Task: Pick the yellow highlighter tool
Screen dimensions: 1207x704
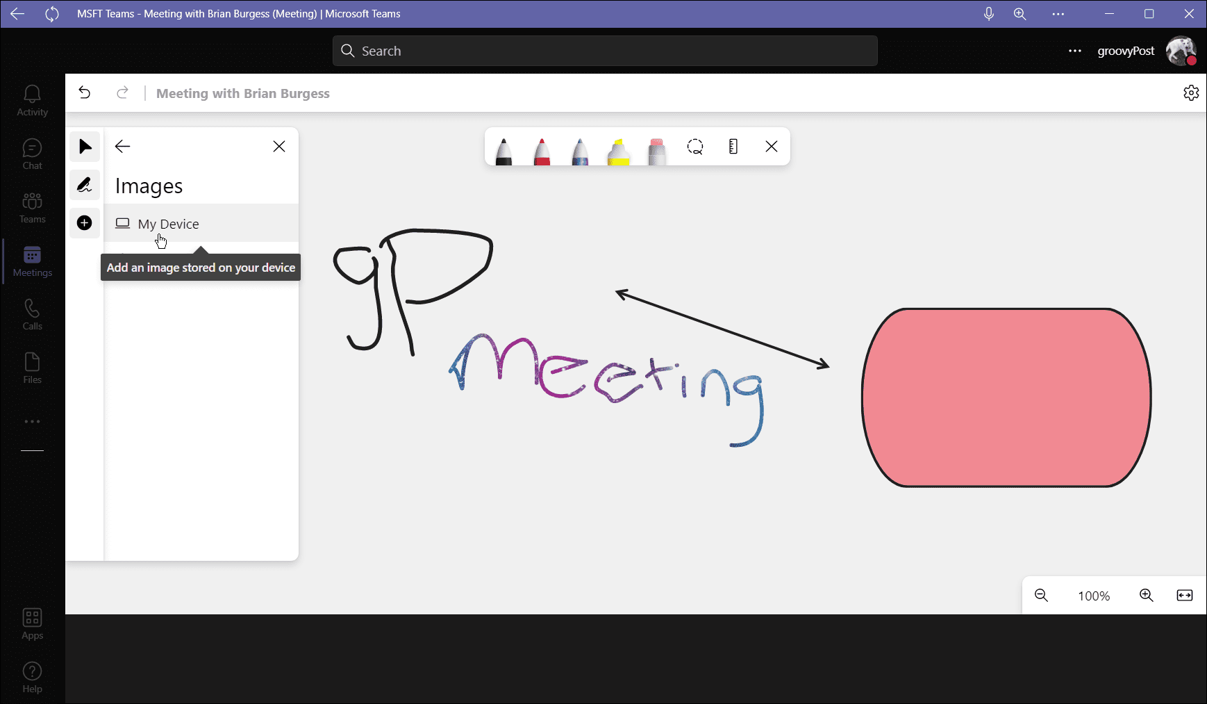Action: tap(617, 149)
